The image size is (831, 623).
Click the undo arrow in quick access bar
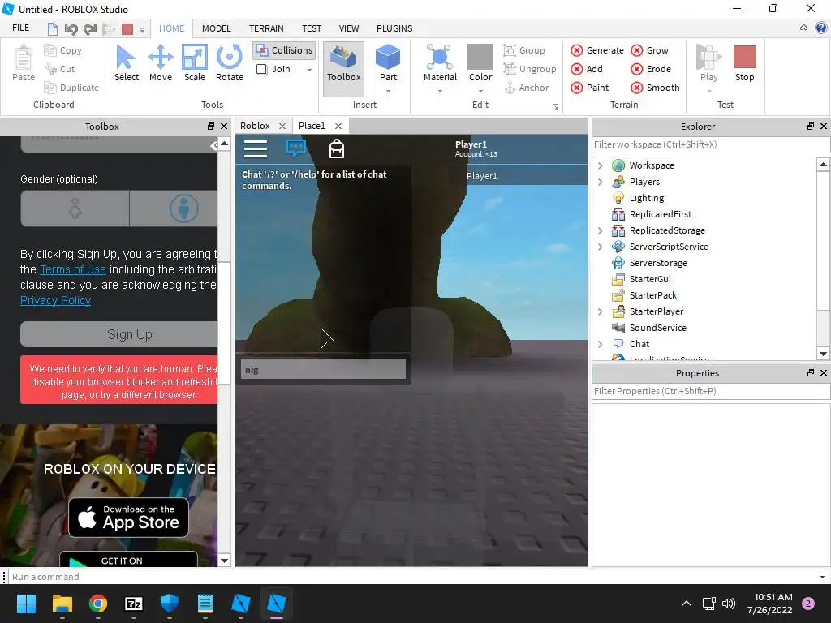(71, 29)
